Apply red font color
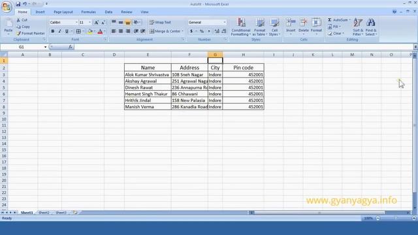The height and width of the screenshot is (235, 418). pyautogui.click(x=100, y=31)
